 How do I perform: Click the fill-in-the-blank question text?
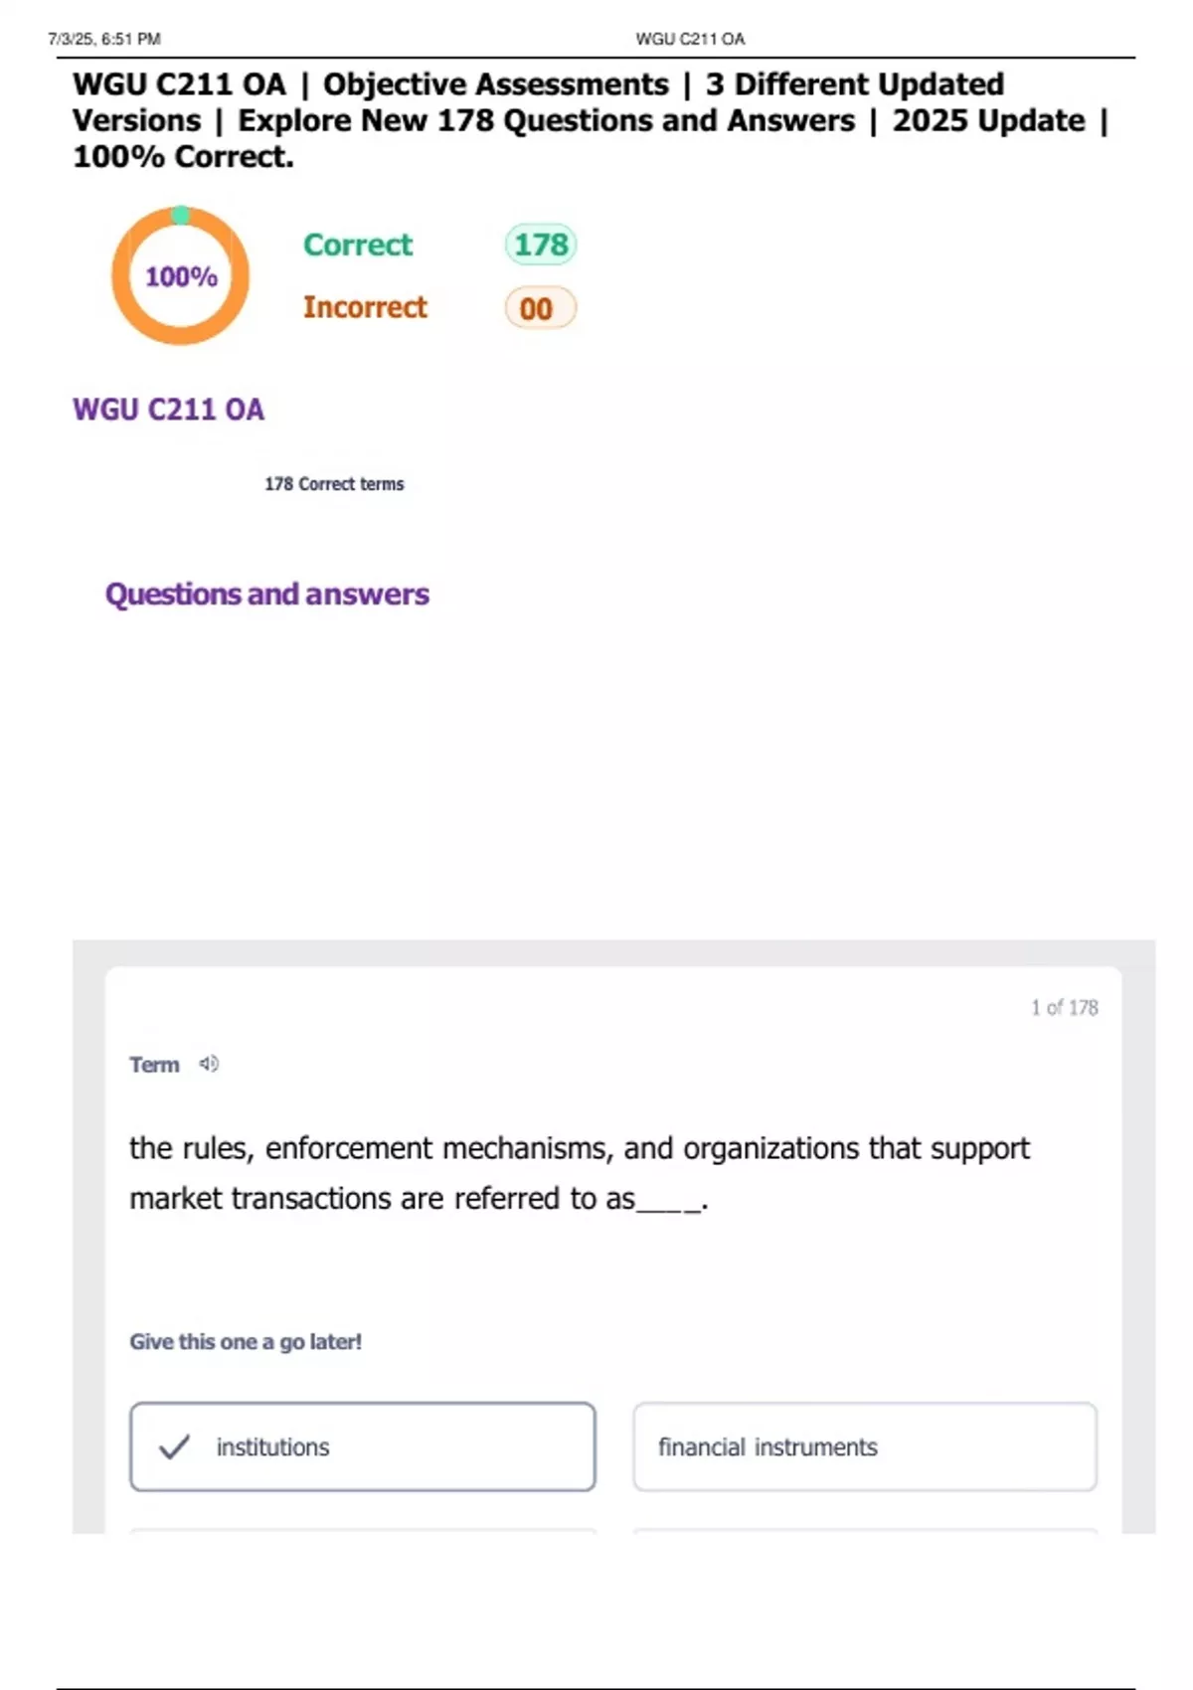[580, 1173]
